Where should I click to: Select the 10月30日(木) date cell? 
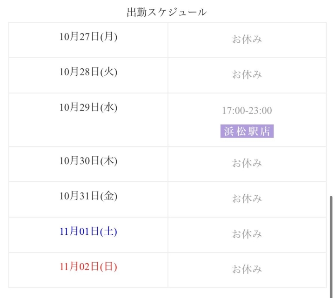pos(88,161)
